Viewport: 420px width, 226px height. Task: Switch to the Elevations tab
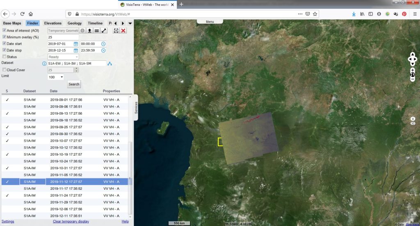[x=53, y=23]
